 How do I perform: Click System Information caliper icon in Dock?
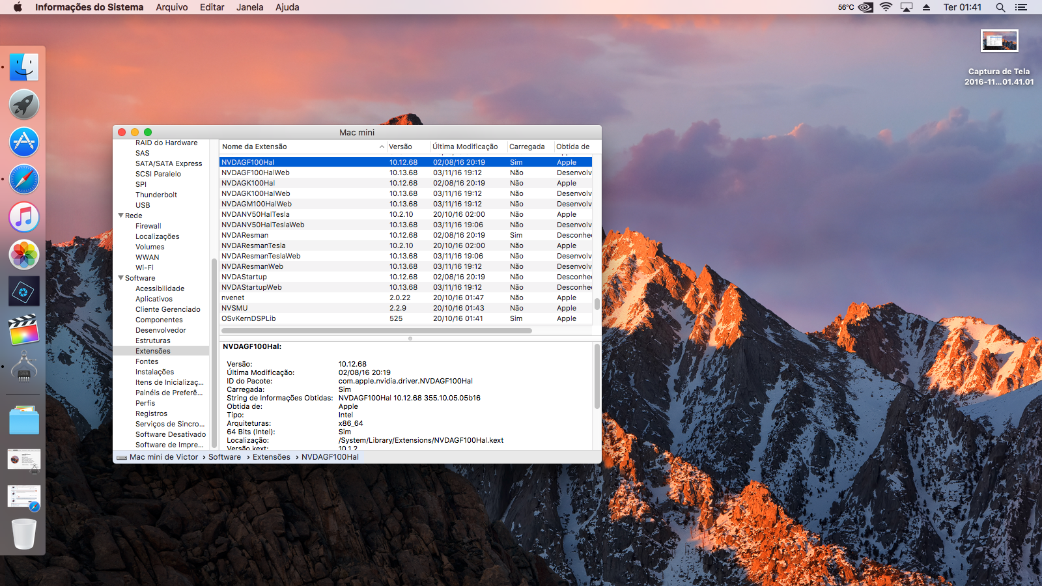pos(24,367)
